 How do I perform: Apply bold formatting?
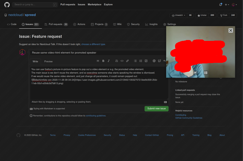pyautogui.click(x=103, y=61)
